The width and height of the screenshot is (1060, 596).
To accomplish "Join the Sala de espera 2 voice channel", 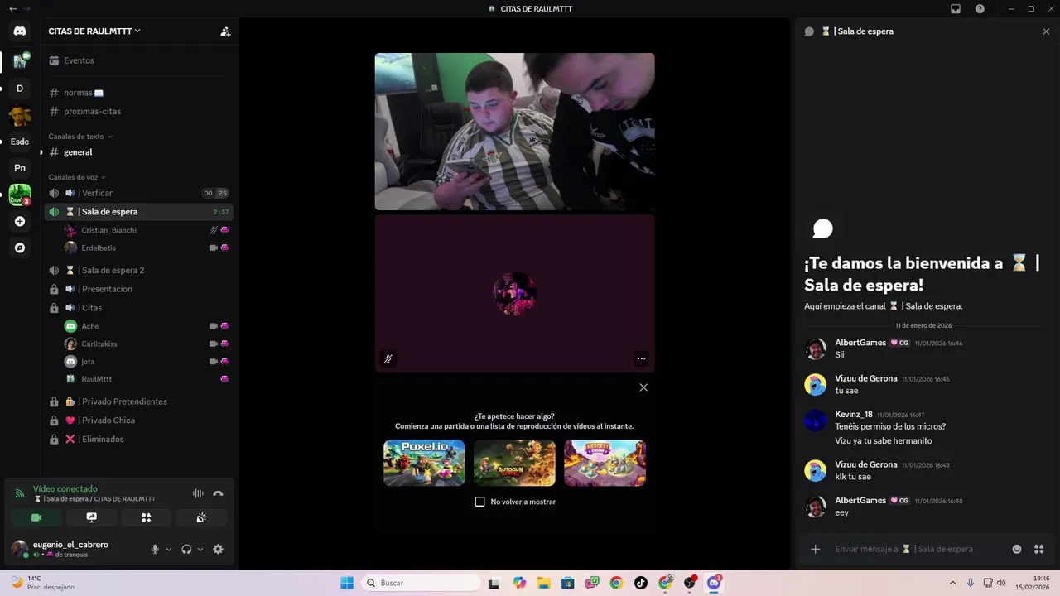I will tap(137, 270).
